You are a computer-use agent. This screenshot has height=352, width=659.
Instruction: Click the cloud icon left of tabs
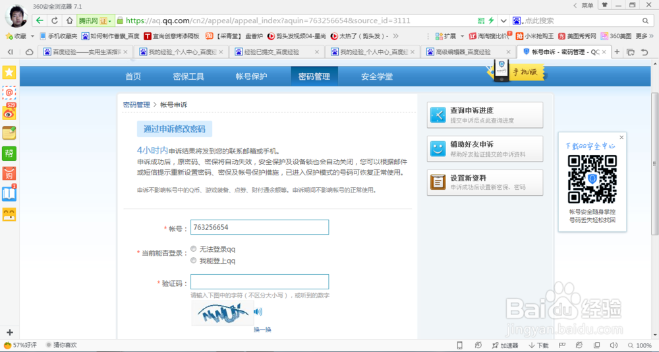point(30,51)
